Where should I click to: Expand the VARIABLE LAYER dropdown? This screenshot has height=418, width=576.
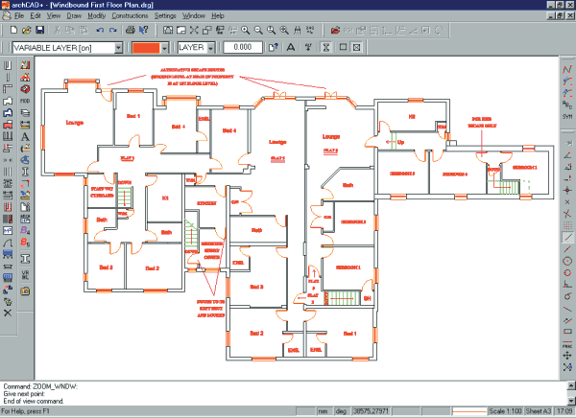(x=118, y=46)
